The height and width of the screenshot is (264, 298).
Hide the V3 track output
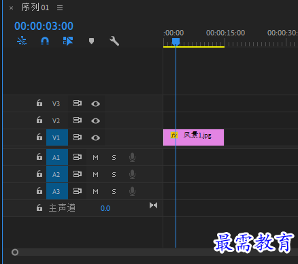click(x=95, y=104)
